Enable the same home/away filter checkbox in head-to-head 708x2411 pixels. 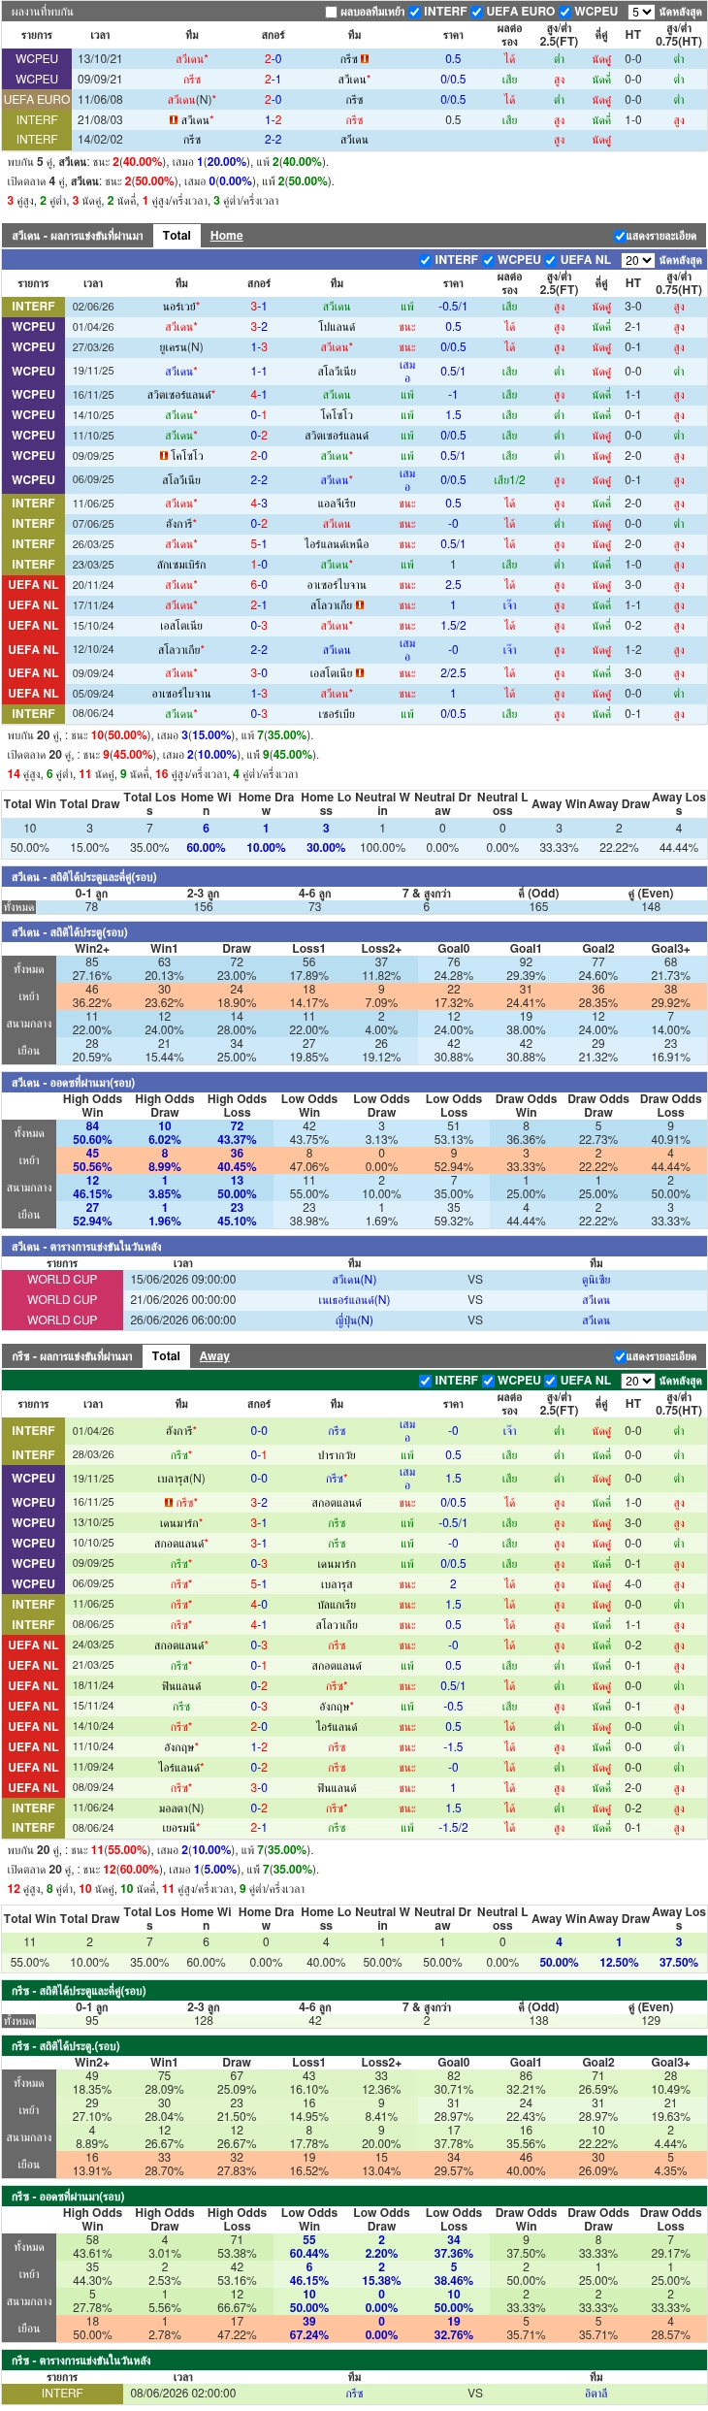click(331, 12)
